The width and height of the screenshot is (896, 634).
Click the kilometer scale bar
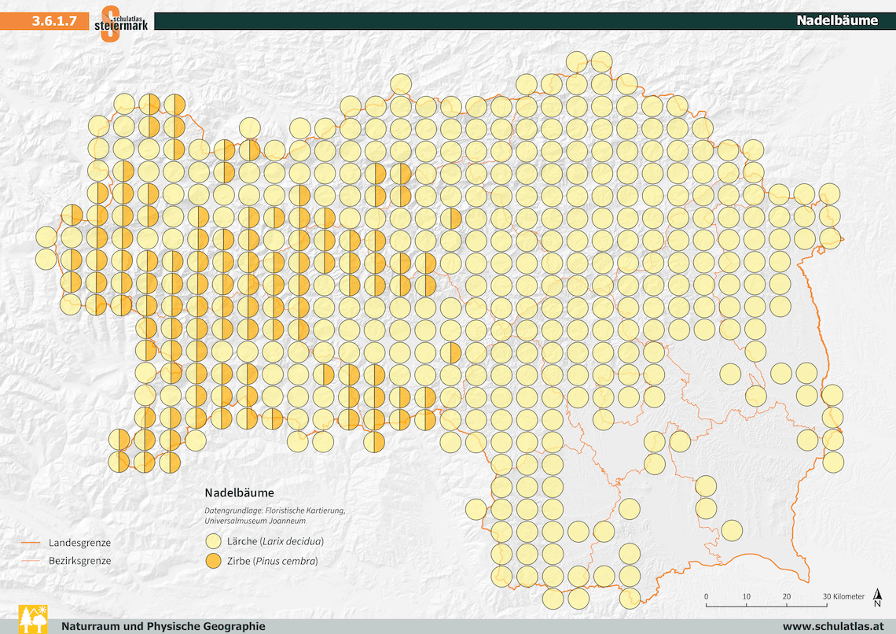pos(766,606)
